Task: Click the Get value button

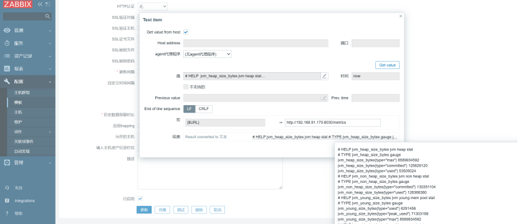Action: coord(387,65)
